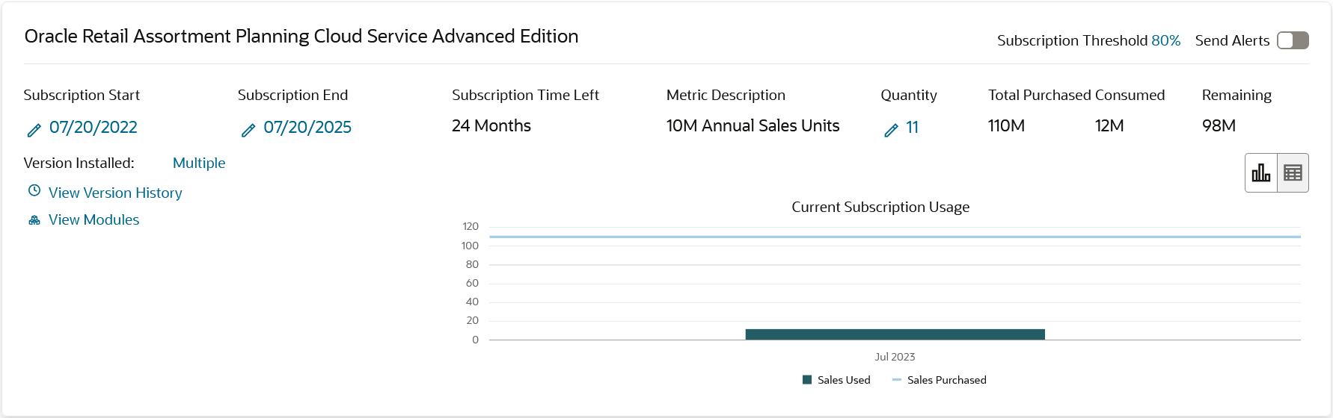Click the Oracle Retail Assortment Planning title
This screenshot has height=418, width=1333.
tap(301, 36)
